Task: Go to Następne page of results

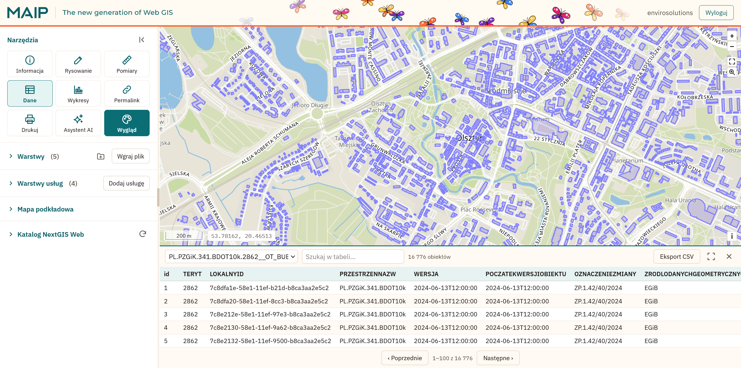Action: 498,358
